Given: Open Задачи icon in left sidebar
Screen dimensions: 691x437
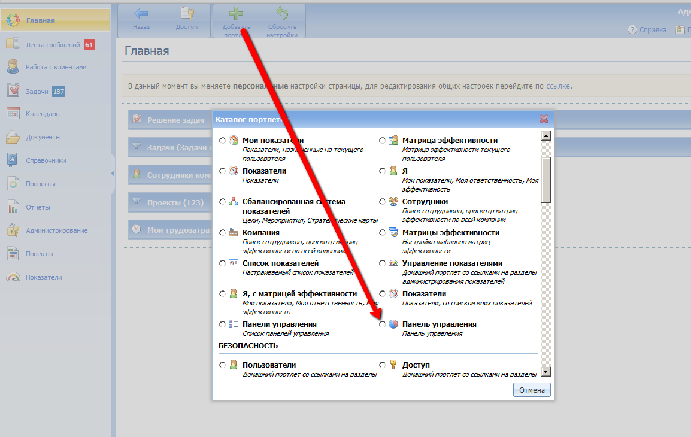Looking at the screenshot, I should (13, 90).
